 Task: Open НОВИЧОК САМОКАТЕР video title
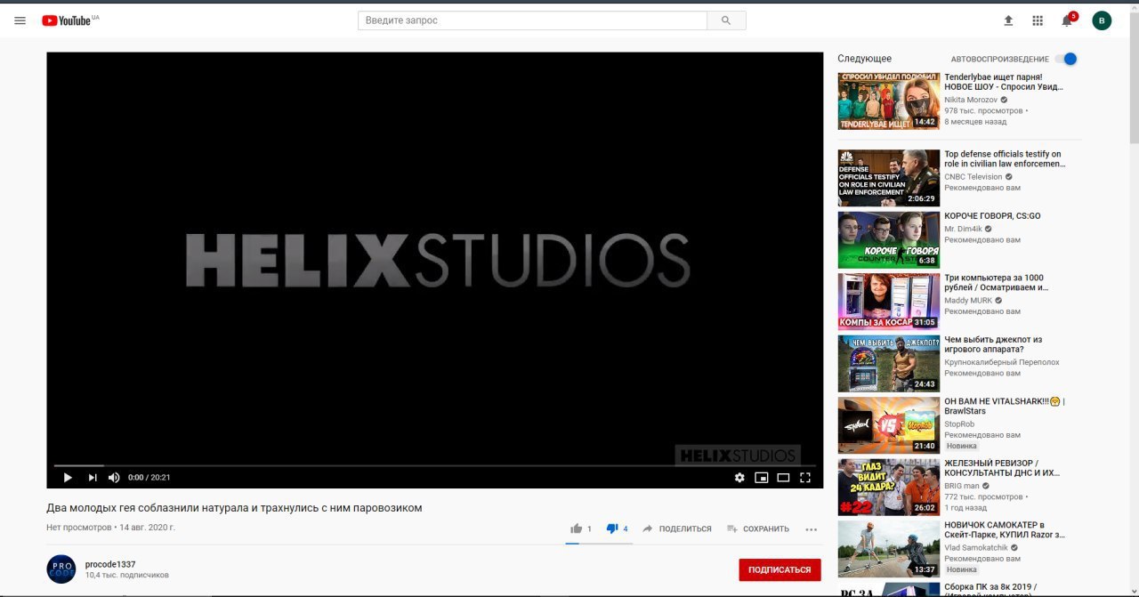pyautogui.click(x=1004, y=530)
